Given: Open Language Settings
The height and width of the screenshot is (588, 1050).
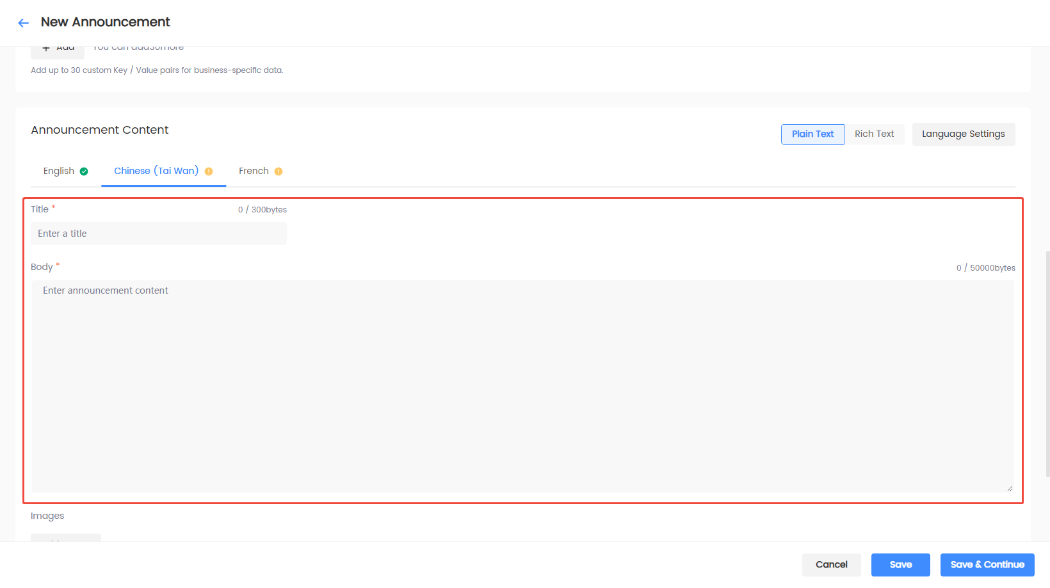Looking at the screenshot, I should point(964,134).
